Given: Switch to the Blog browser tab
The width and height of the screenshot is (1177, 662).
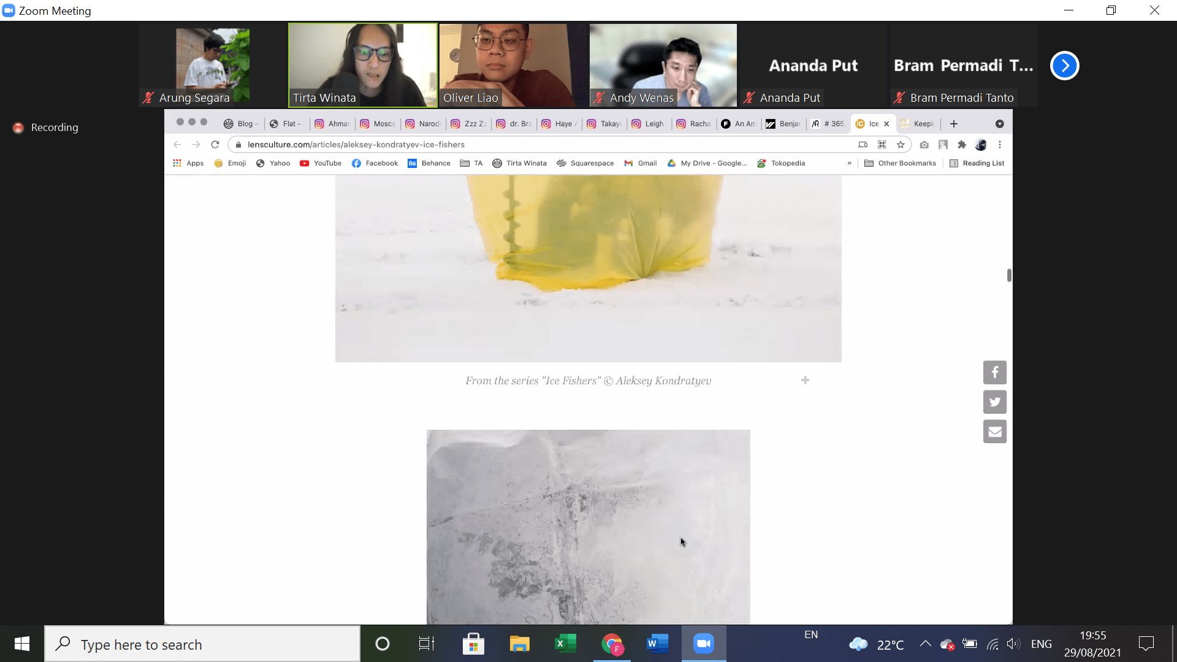Looking at the screenshot, I should (x=242, y=124).
